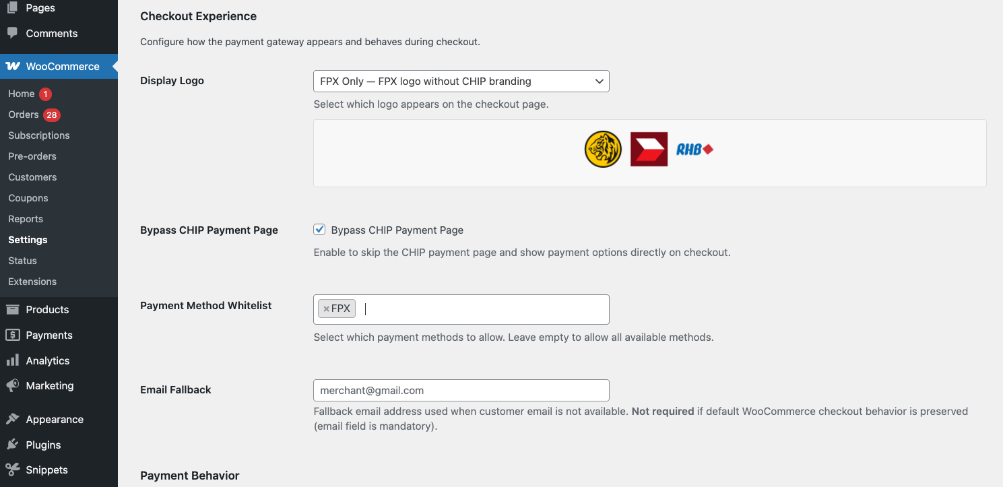Click the Analytics bar chart icon
The image size is (1003, 487).
[12, 360]
